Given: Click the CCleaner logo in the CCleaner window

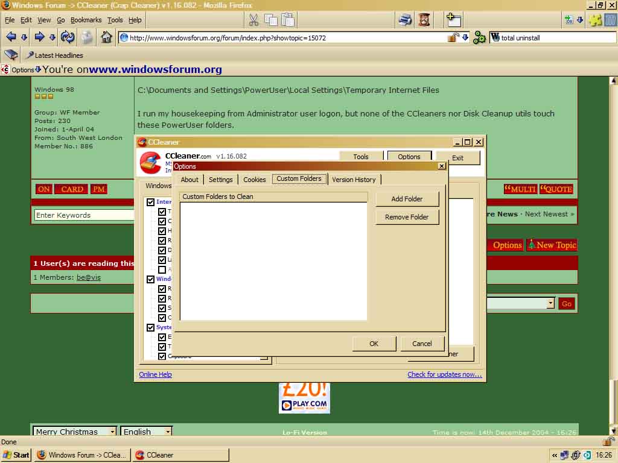Looking at the screenshot, I should [150, 162].
